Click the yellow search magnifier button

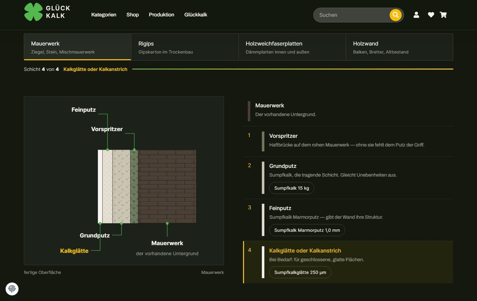395,15
